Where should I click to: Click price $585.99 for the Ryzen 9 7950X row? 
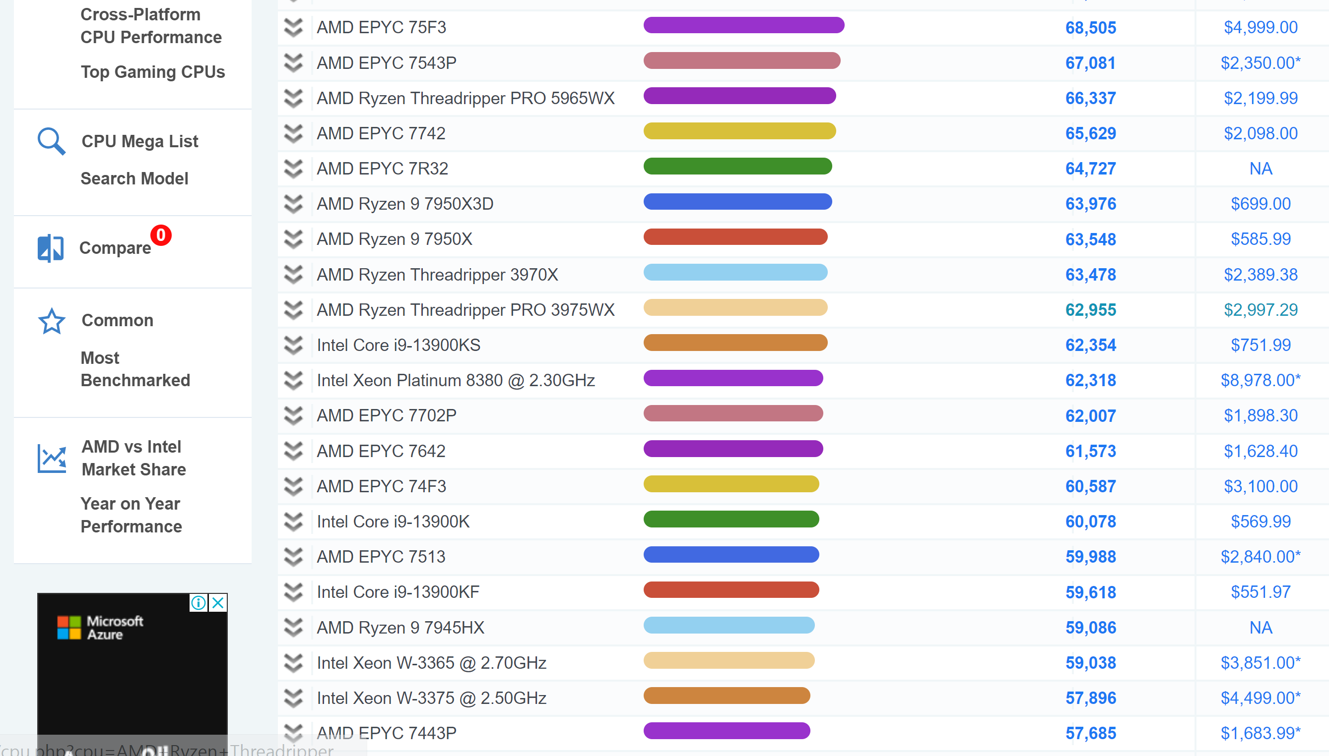click(x=1261, y=239)
